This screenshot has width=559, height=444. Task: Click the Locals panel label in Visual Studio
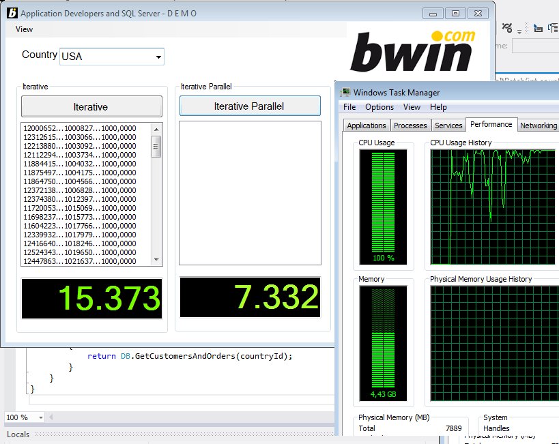click(18, 434)
